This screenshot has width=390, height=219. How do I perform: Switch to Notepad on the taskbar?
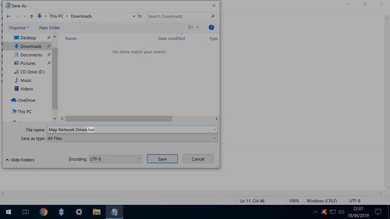[x=115, y=212]
